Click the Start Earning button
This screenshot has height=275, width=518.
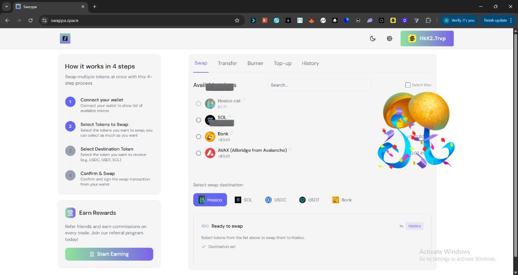[109, 254]
